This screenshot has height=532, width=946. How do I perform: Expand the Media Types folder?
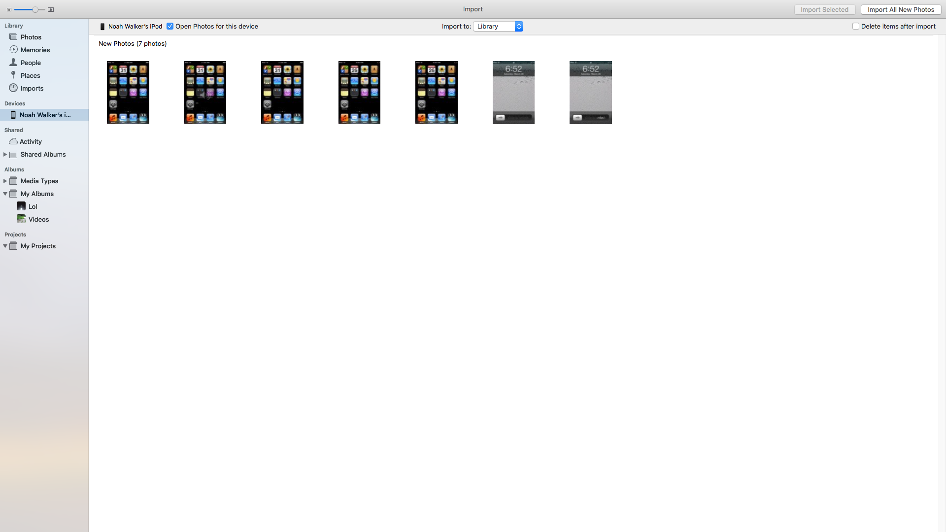point(5,181)
